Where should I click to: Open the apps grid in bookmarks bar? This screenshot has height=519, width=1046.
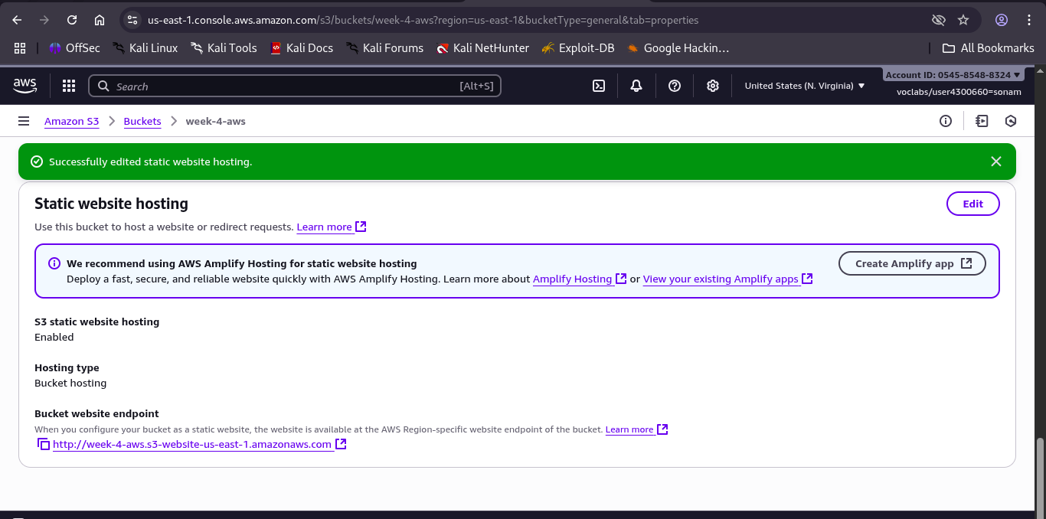(x=21, y=47)
